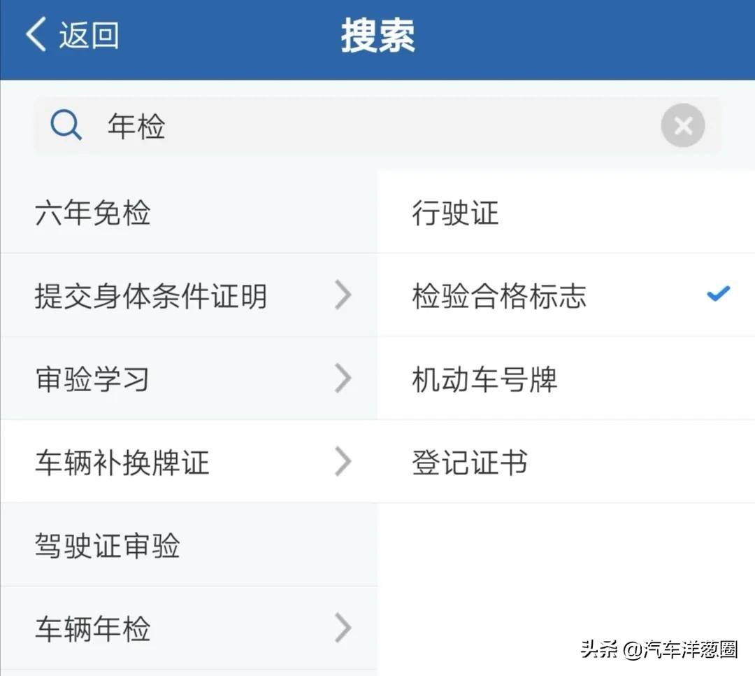Tap the magnifier search icon
Image resolution: width=755 pixels, height=676 pixels.
click(66, 125)
